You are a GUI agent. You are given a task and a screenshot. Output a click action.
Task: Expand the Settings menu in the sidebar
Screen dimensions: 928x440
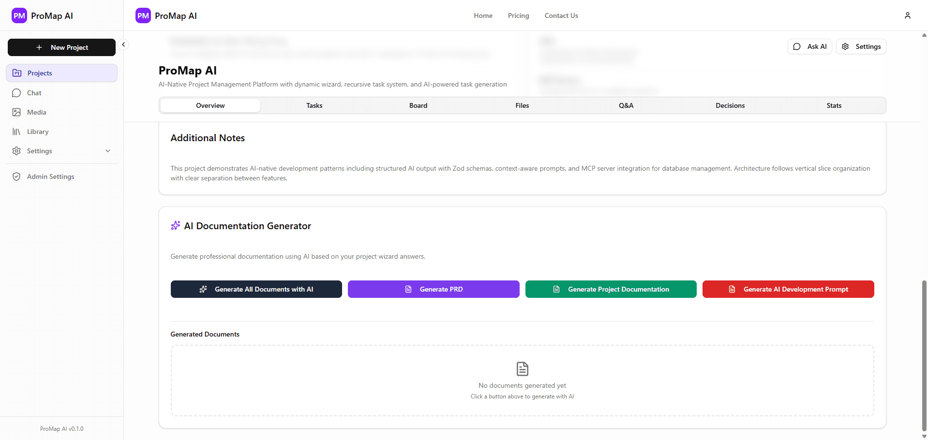pos(108,150)
